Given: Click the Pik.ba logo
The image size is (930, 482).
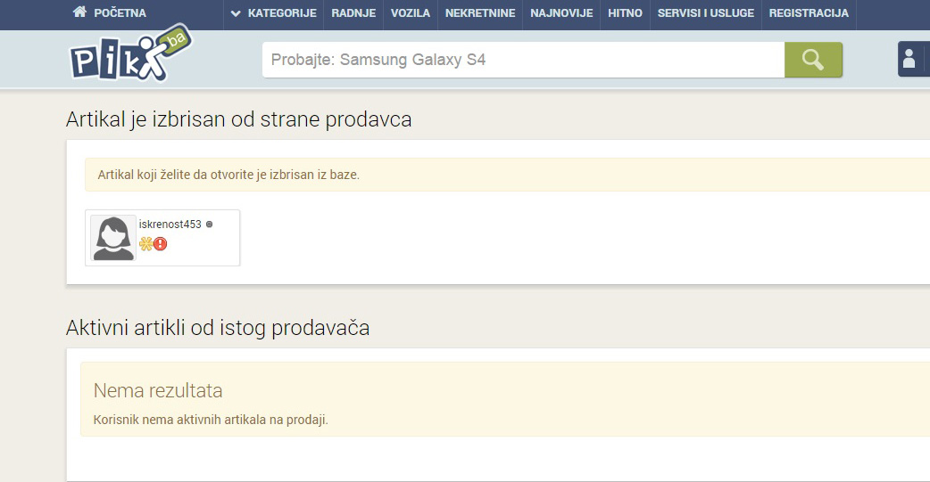Looking at the screenshot, I should pyautogui.click(x=129, y=55).
